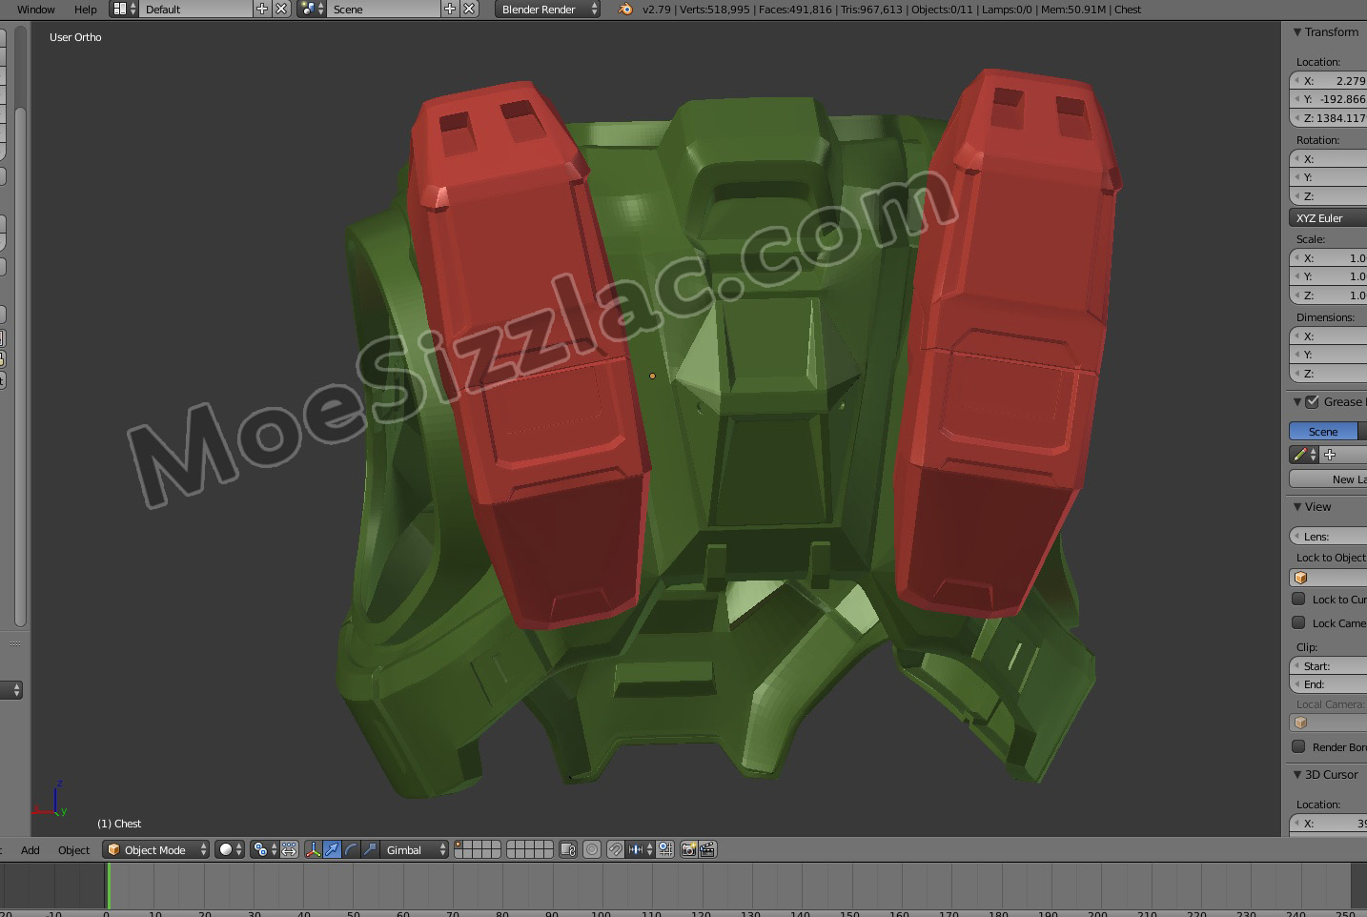Viewport: 1367px width, 917px height.
Task: Click the 'User Ortho' viewport label
Action: coord(75,37)
